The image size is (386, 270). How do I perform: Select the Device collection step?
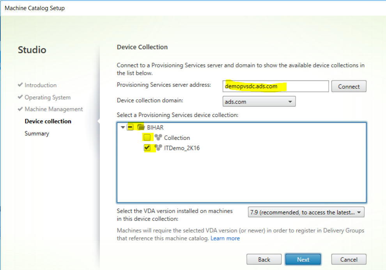[x=48, y=121]
